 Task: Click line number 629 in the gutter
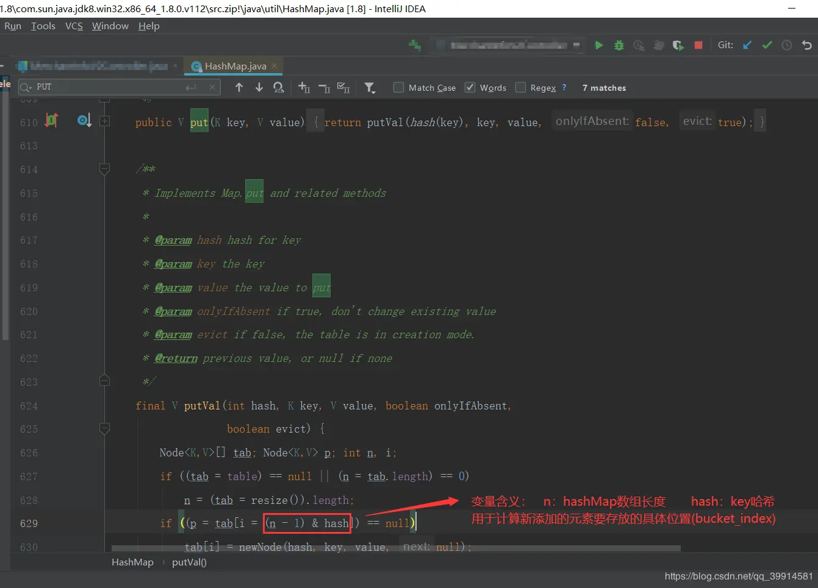pyautogui.click(x=29, y=523)
